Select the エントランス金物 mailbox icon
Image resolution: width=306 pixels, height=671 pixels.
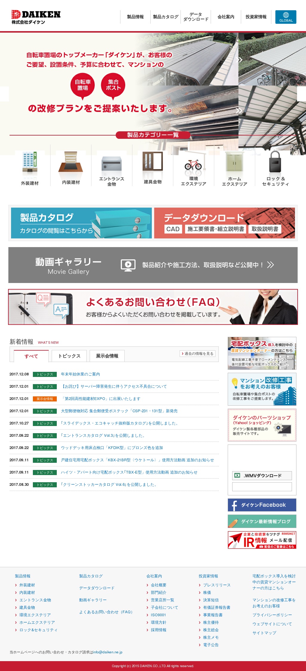coord(111,164)
